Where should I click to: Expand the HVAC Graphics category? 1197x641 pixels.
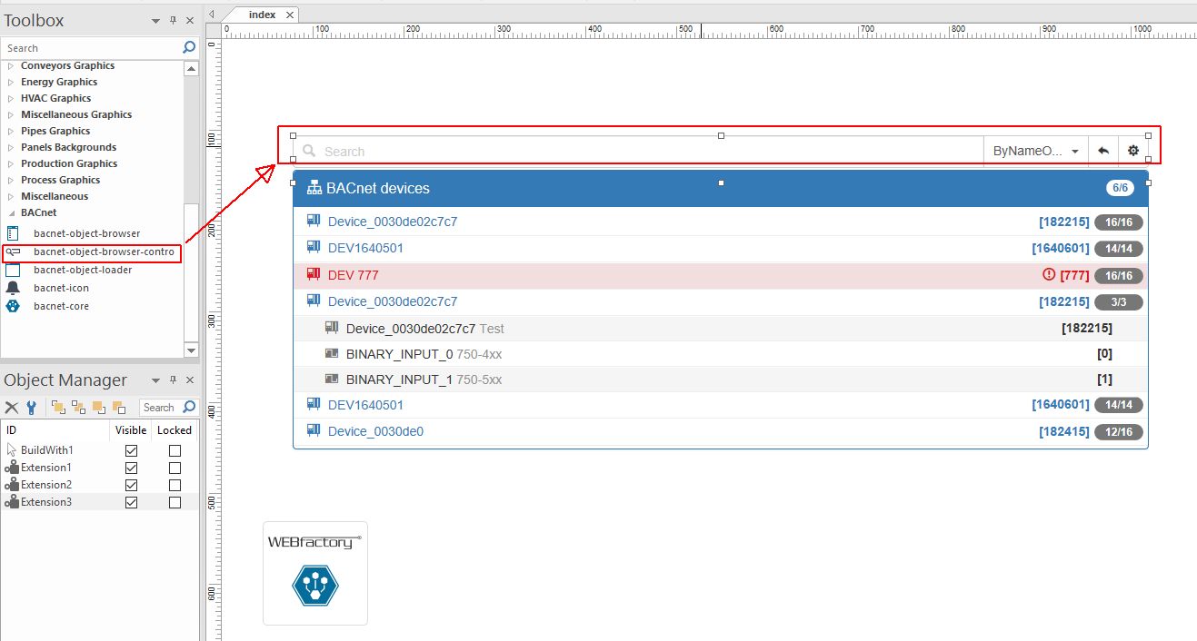(x=9, y=98)
